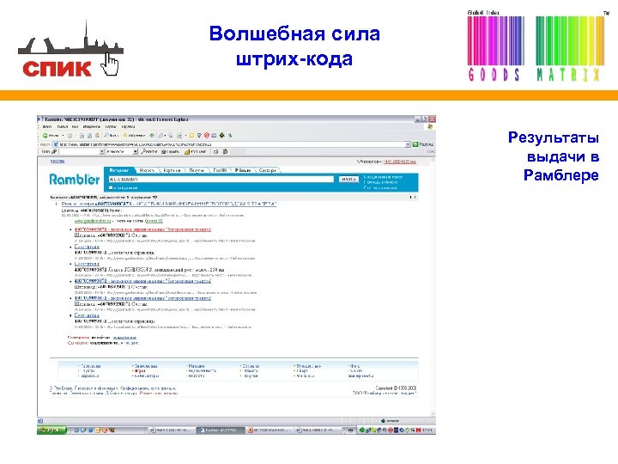This screenshot has width=618, height=464.
Task: Click the Rambler logo
Action: (75, 180)
